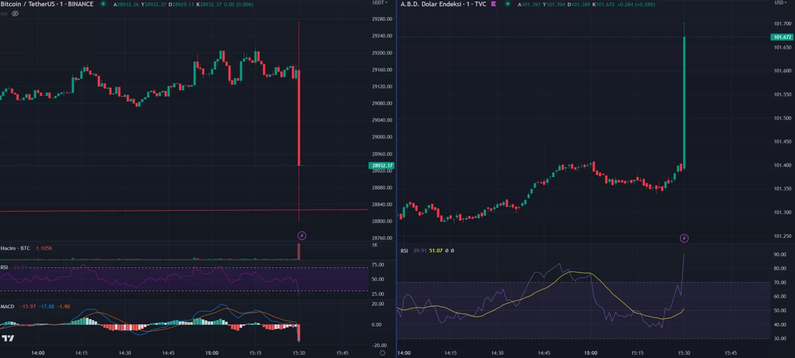Click the A.B.D. Dolar Endeksi symbol title
795x358 pixels.
coord(443,4)
